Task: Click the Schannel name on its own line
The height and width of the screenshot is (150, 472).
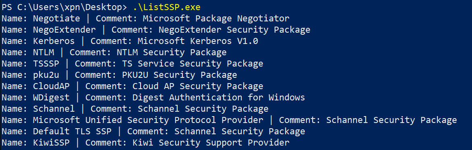Action: tap(54, 109)
